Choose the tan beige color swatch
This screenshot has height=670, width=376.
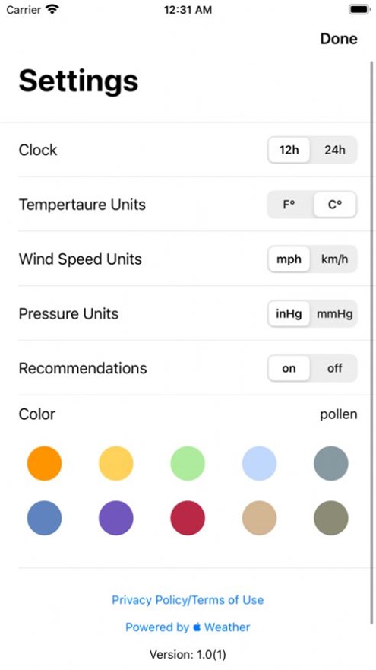260,519
